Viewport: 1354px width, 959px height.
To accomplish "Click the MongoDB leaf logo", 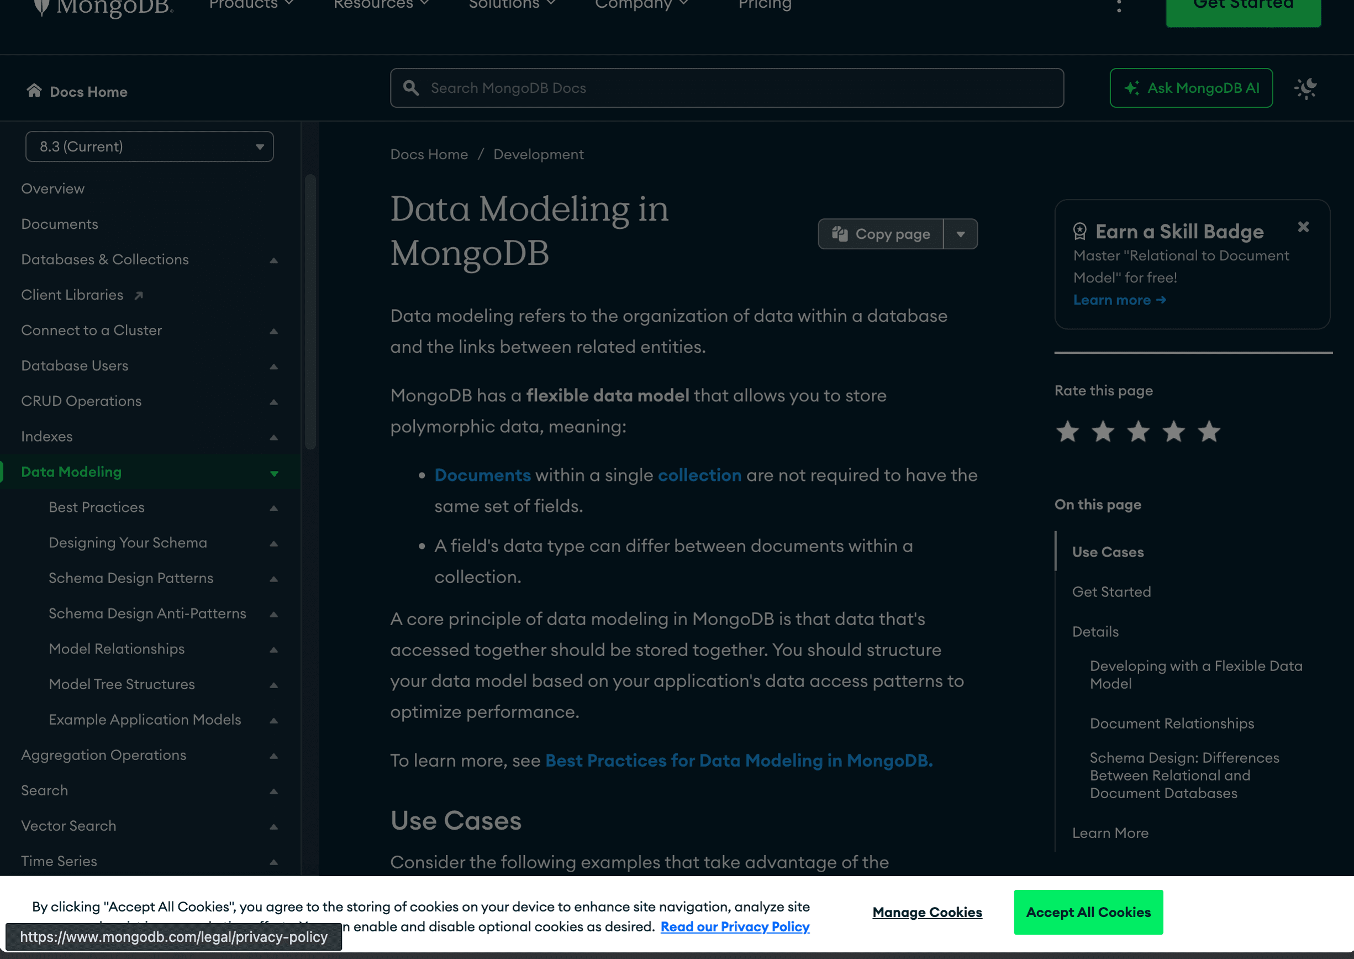I will [x=41, y=6].
